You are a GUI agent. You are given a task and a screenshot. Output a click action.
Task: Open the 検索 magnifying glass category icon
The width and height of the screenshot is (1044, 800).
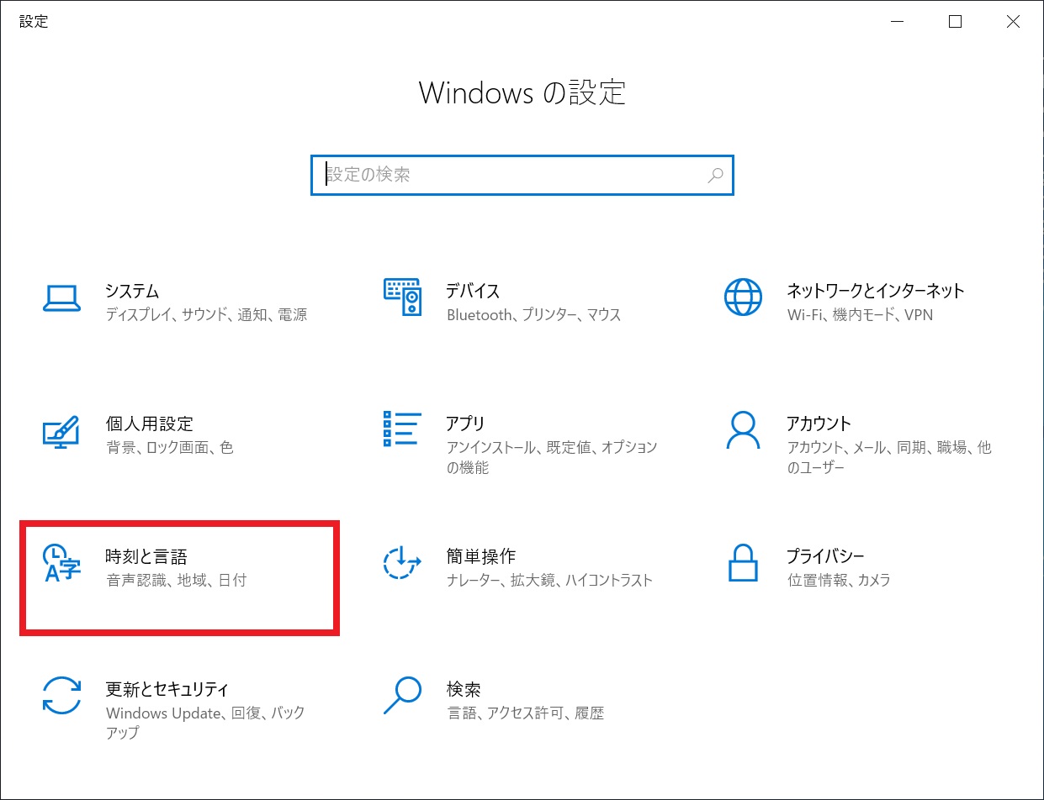click(x=402, y=696)
